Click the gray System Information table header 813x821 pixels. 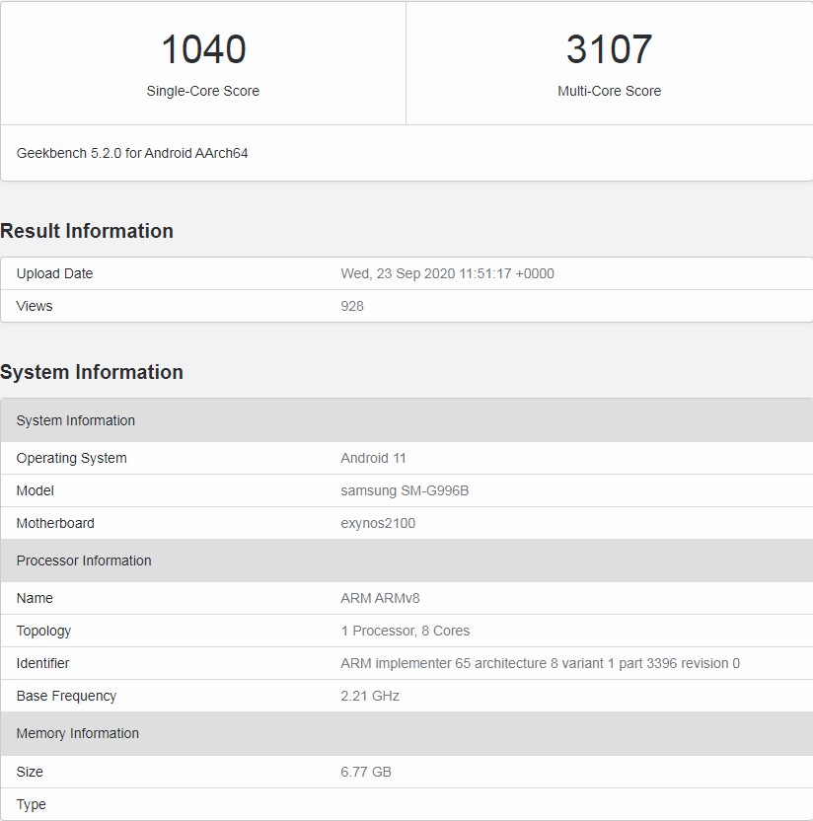(76, 420)
